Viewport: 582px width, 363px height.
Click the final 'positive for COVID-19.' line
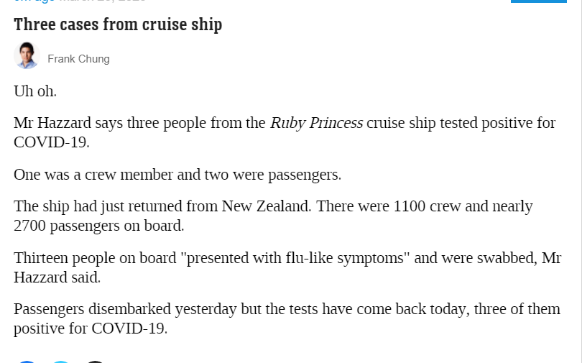(91, 328)
